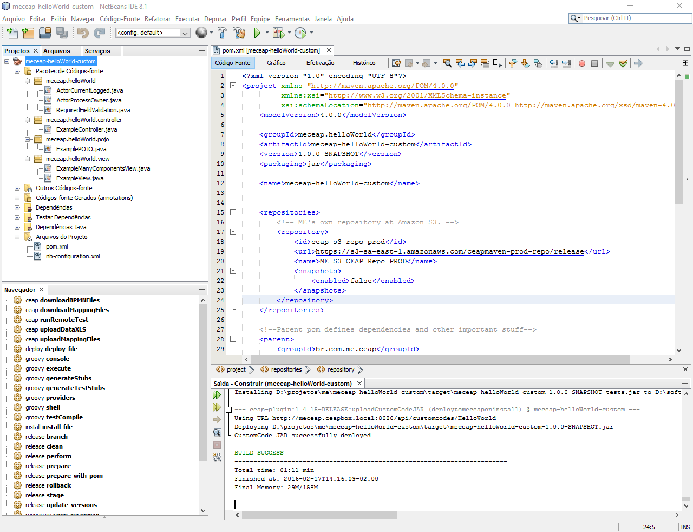Switch to the Histórico view

tap(364, 63)
